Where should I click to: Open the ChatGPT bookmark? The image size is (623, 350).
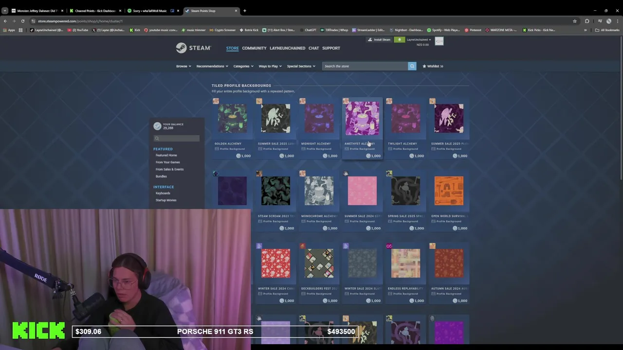click(308, 30)
